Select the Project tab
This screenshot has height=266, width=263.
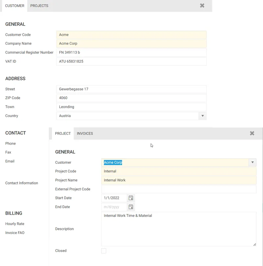pyautogui.click(x=63, y=133)
